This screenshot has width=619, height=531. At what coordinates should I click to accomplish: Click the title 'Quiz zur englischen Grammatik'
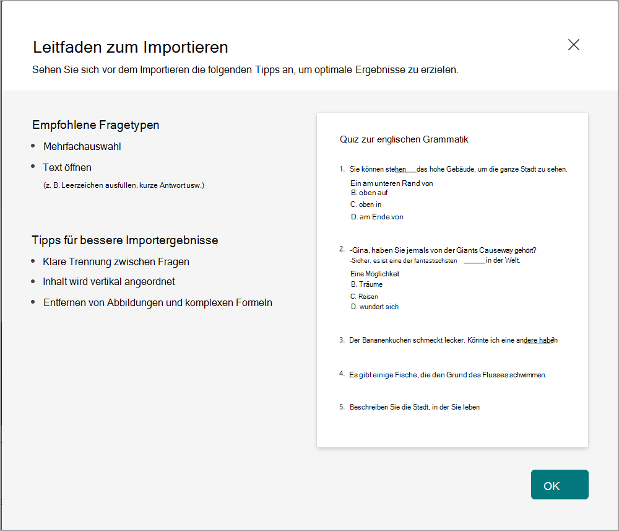pyautogui.click(x=404, y=139)
